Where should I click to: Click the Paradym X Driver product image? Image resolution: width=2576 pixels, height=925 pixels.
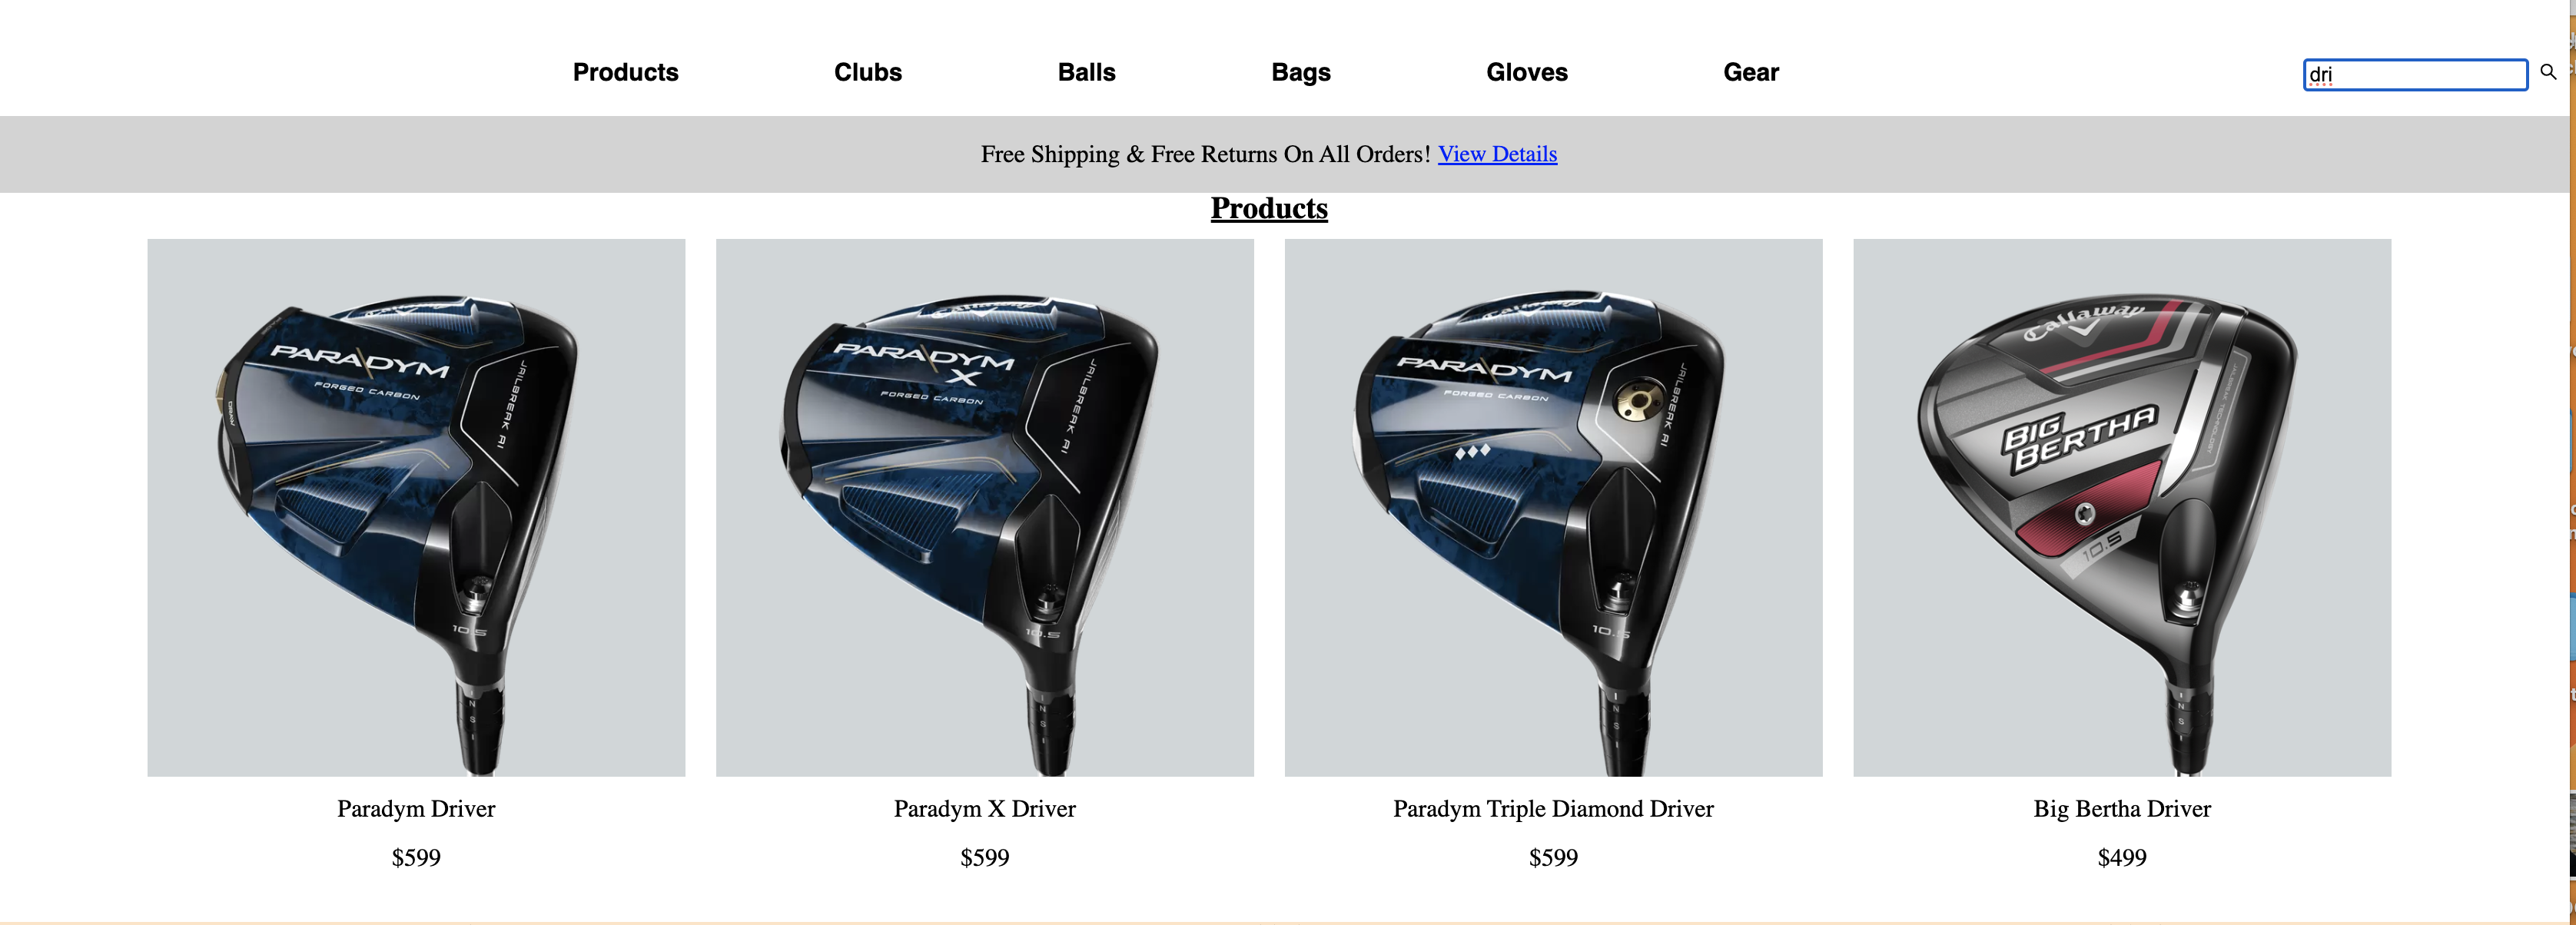pyautogui.click(x=984, y=506)
